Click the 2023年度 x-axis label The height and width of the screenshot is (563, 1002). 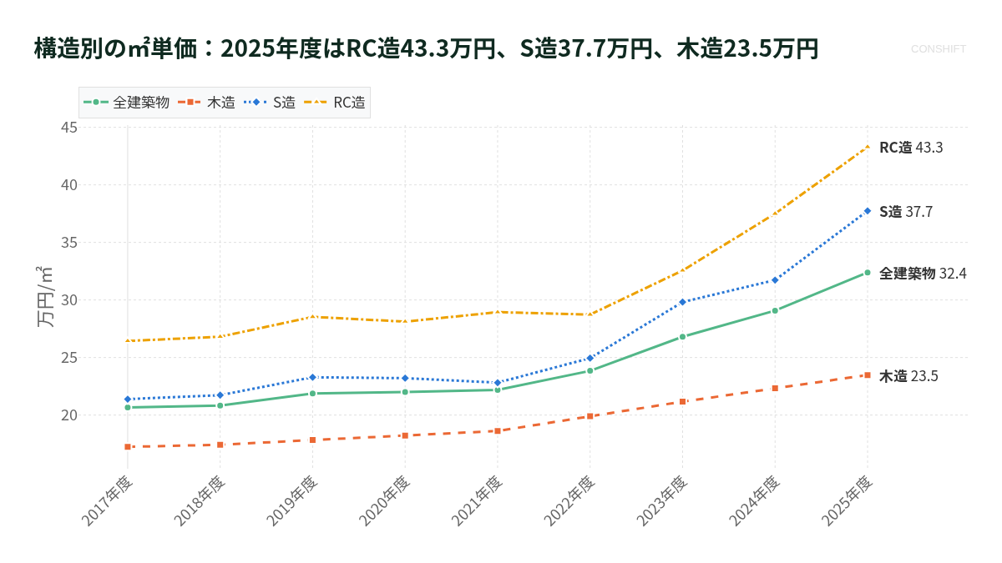[x=662, y=500]
